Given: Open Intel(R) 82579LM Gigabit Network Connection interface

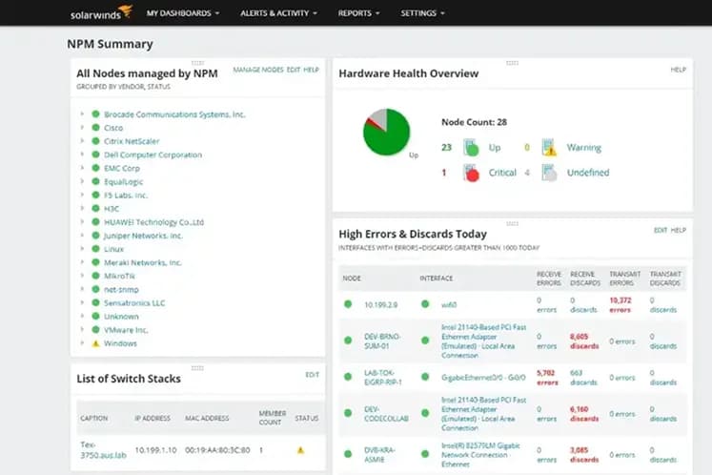Looking at the screenshot, I should 480,455.
